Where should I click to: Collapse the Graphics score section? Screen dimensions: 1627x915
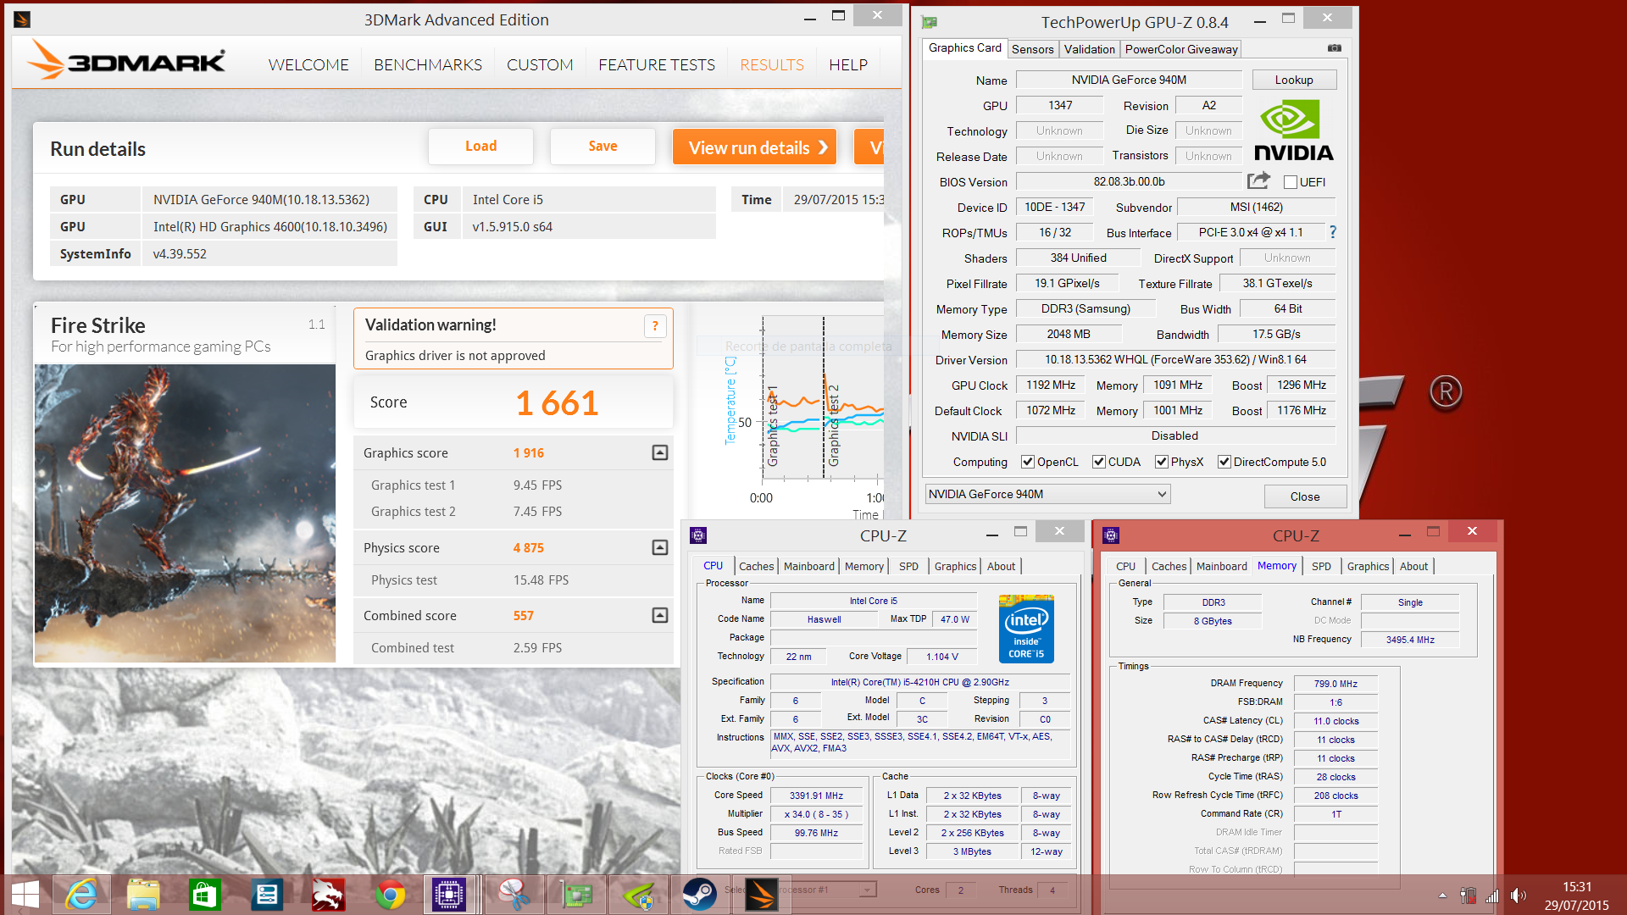coord(660,452)
